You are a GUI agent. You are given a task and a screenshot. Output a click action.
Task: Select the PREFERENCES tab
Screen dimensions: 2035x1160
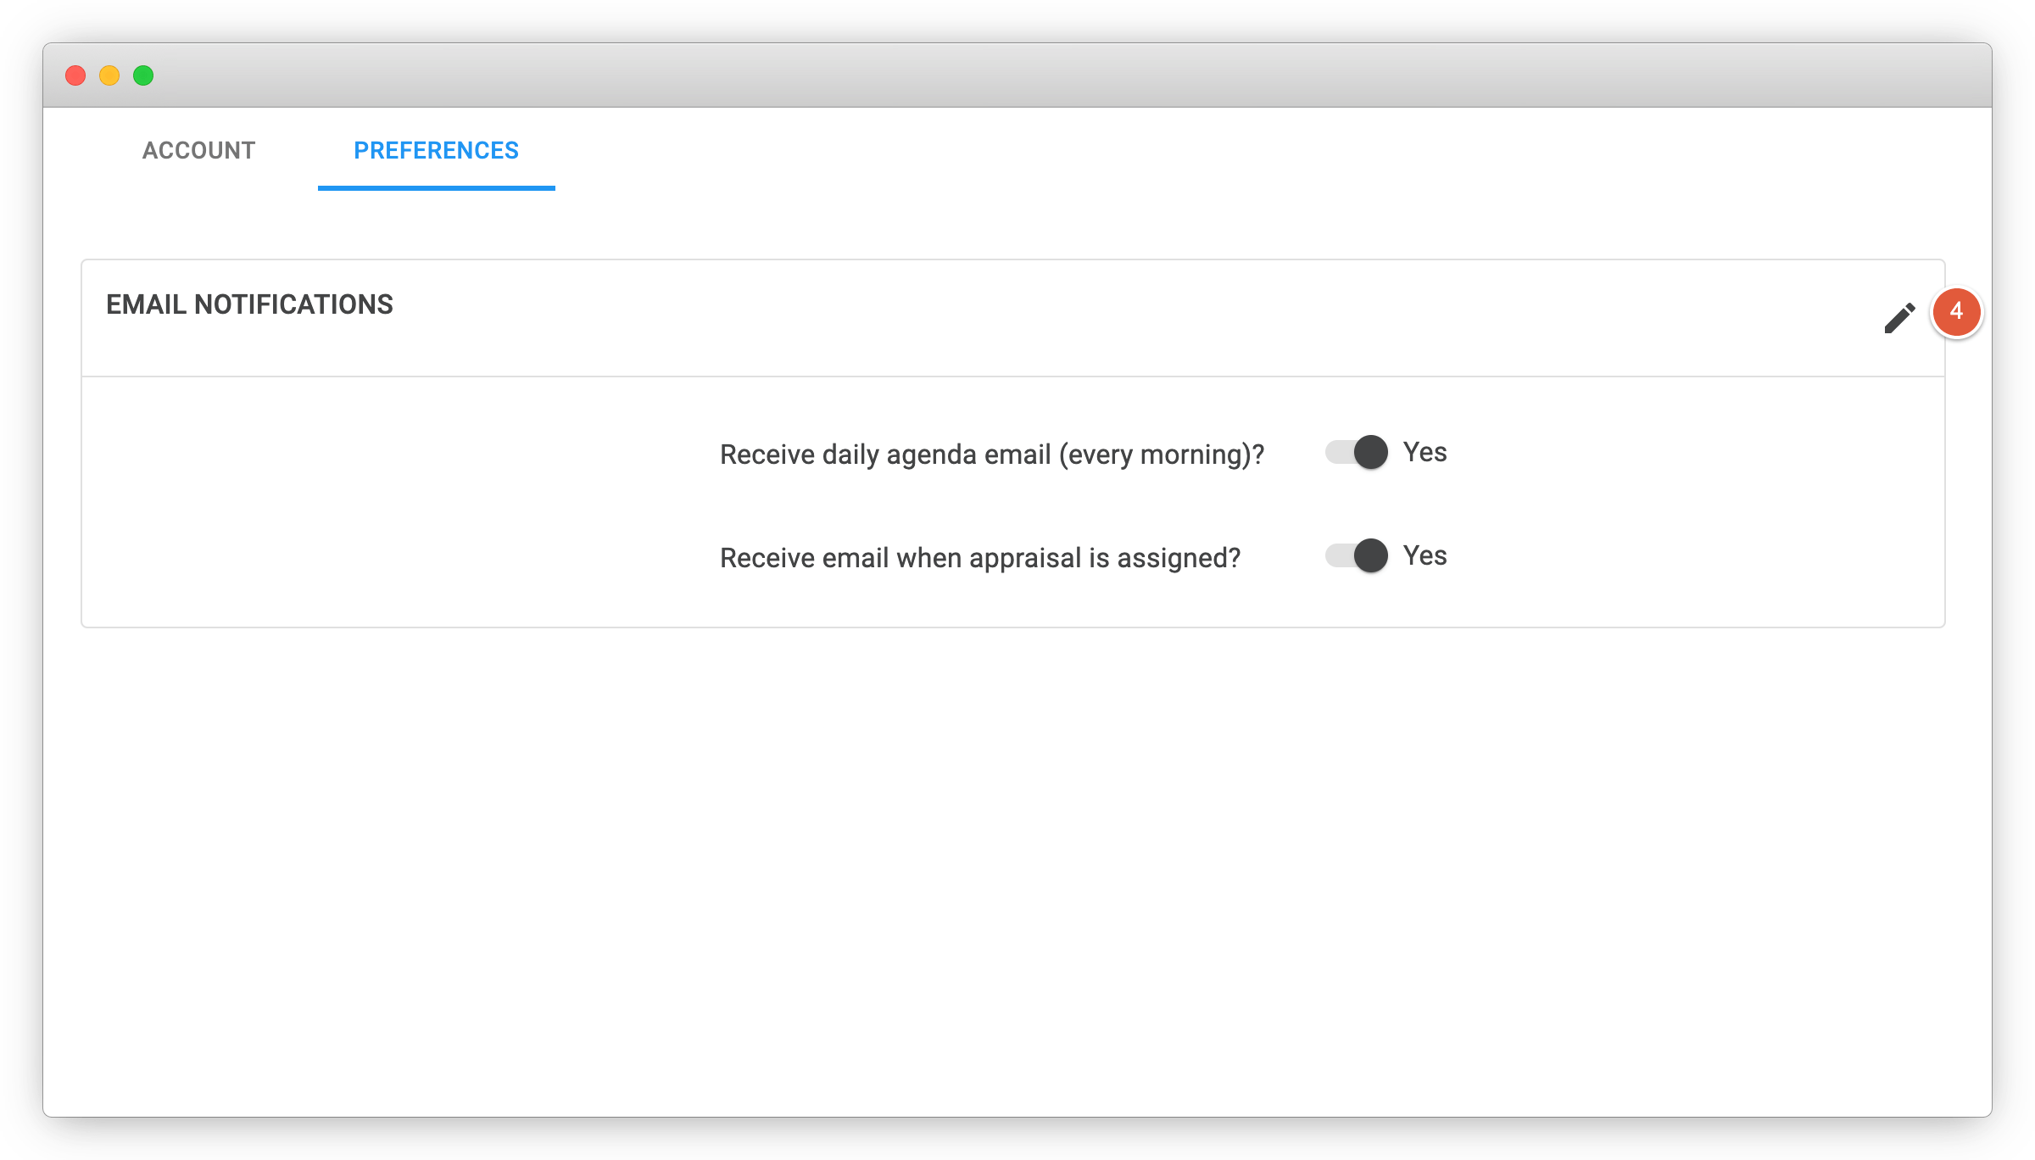pyautogui.click(x=436, y=150)
